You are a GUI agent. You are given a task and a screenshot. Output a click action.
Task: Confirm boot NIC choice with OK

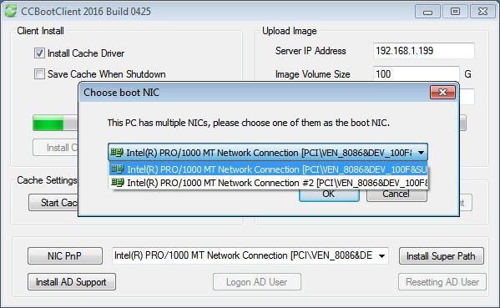329,194
